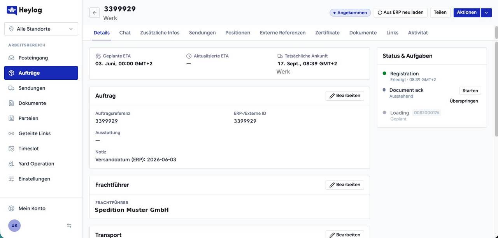Click the pencil icon in Frachtführer Bearbeiten
Screen dimensions: 498x238
(x=332, y=185)
